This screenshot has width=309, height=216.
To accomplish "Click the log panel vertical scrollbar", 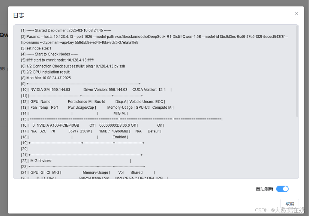I will 297,71.
